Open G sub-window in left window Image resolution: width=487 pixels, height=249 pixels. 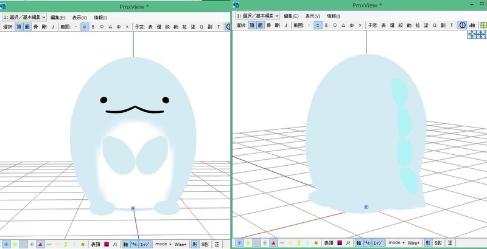pos(201,27)
